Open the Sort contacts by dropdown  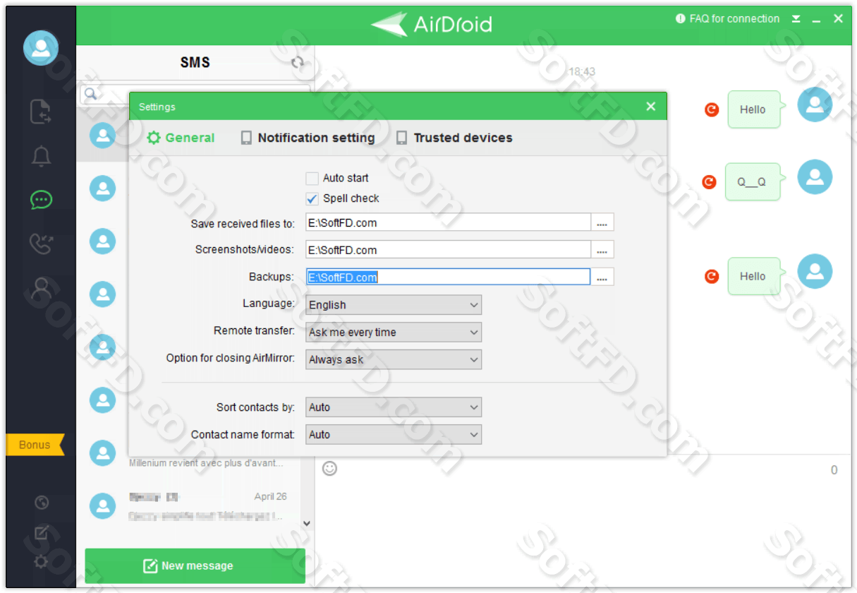click(394, 407)
